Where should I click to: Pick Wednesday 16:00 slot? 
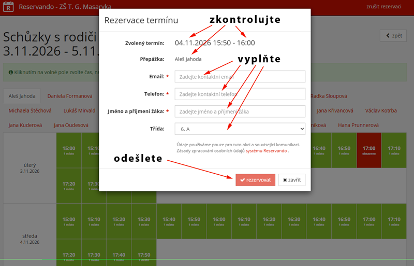click(x=219, y=221)
